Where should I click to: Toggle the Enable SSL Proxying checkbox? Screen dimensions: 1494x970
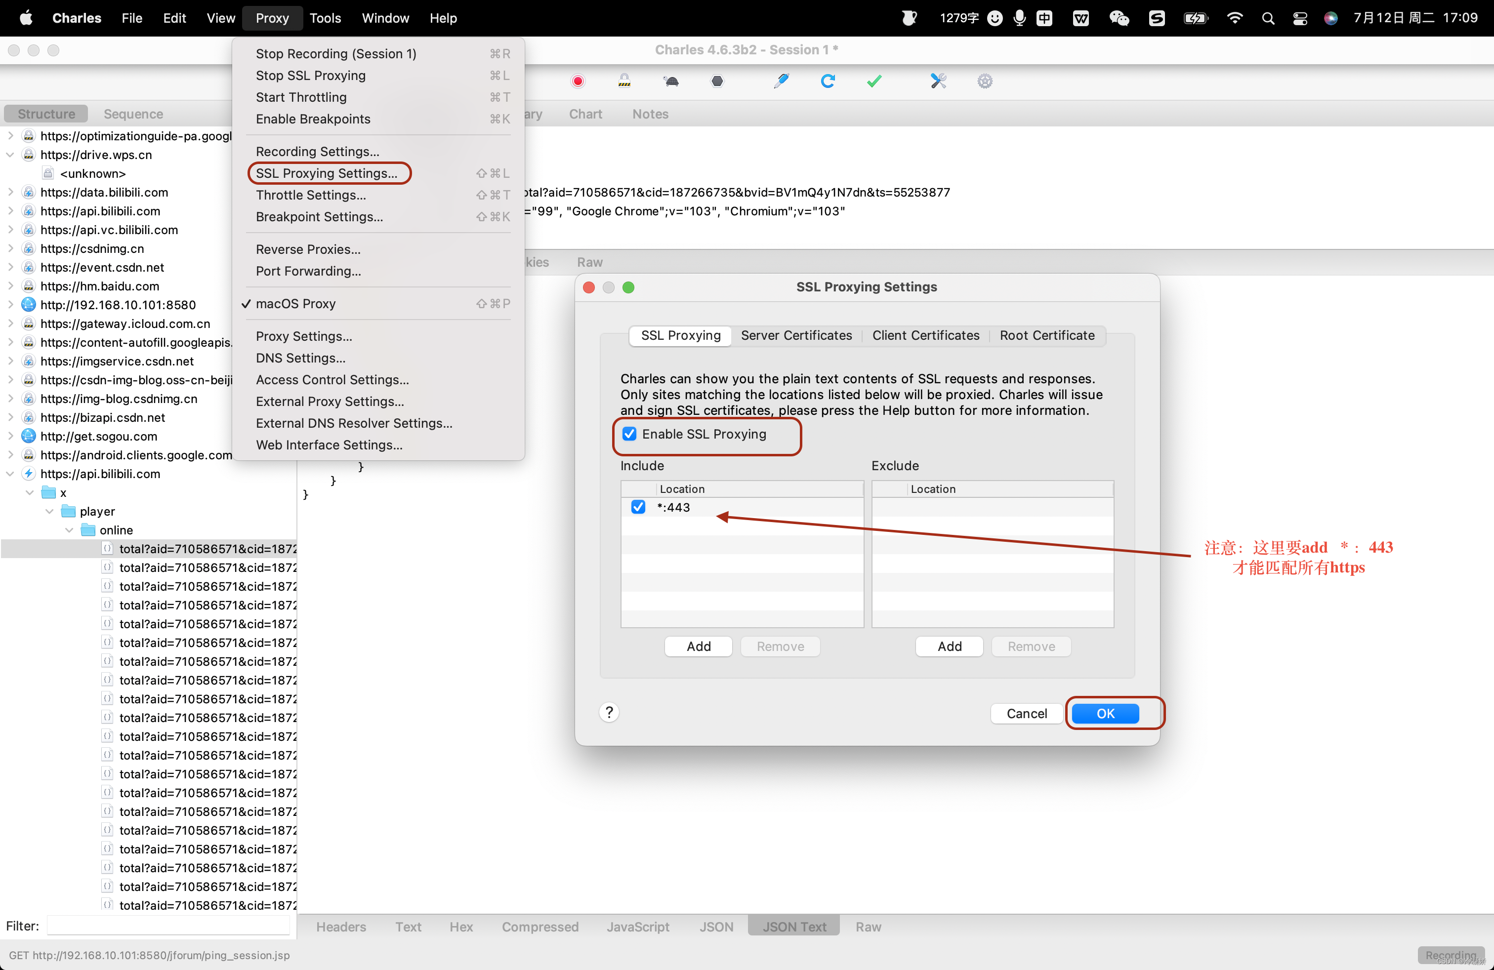(x=629, y=434)
